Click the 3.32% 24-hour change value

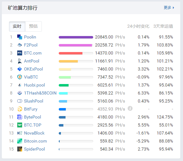pyautogui.click(x=144, y=69)
